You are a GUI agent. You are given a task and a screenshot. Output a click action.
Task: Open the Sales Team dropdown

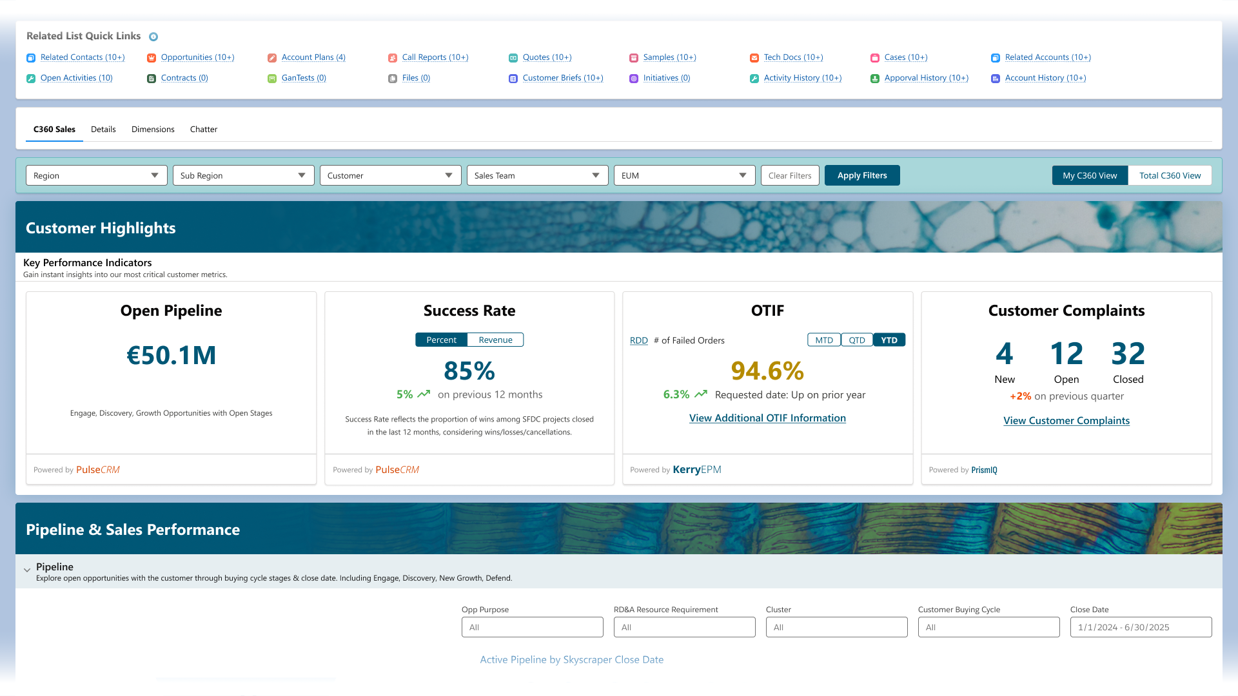(x=537, y=175)
